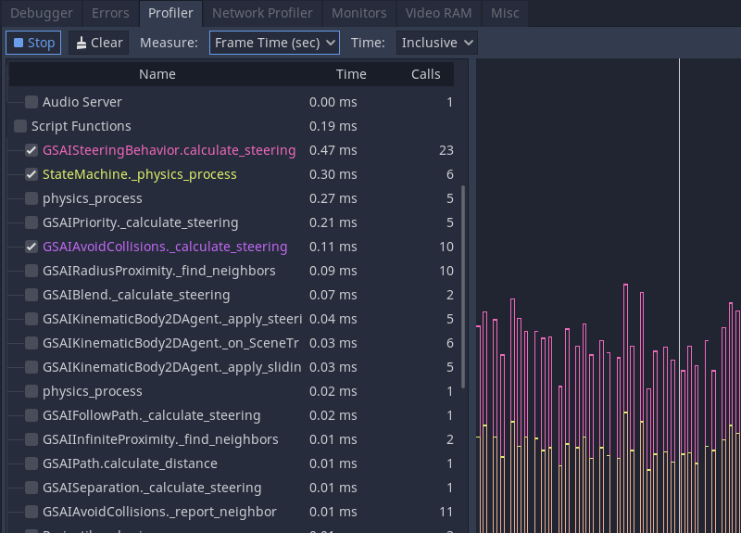Open the Time dropdown set to Inclusive
Screen dimensions: 741x533
point(436,43)
